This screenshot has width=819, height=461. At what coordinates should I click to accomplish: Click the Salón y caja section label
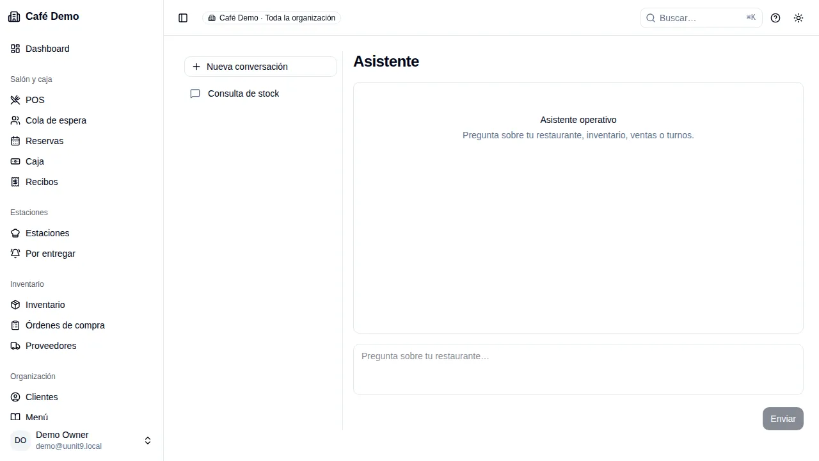coord(31,79)
